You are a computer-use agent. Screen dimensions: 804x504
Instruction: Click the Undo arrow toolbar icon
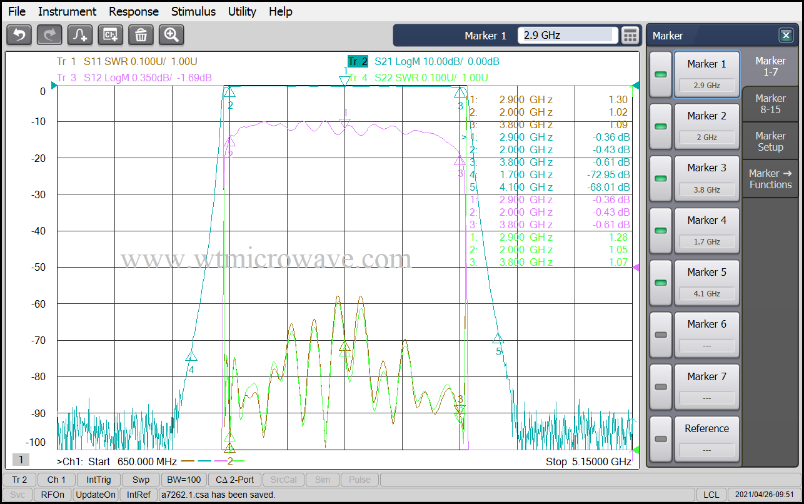[x=19, y=35]
